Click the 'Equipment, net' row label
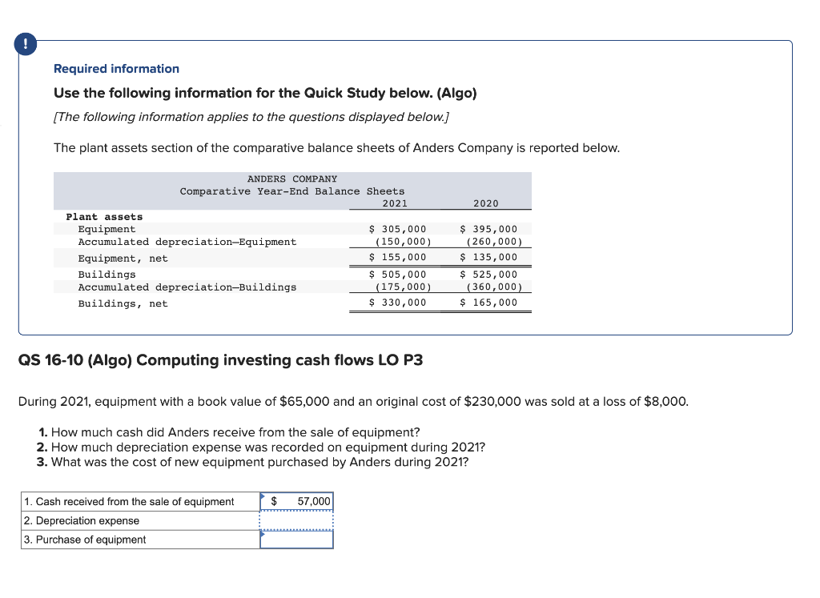 point(123,259)
